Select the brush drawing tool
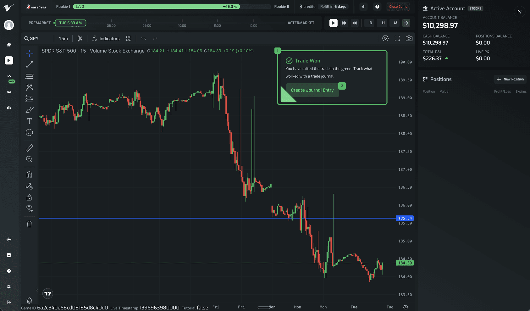Viewport: 530px width, 311px height. 29,110
